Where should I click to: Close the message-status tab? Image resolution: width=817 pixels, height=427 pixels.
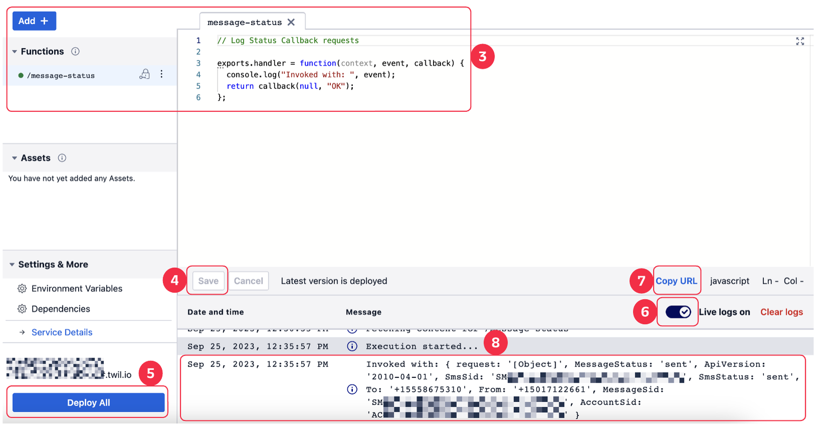click(291, 22)
